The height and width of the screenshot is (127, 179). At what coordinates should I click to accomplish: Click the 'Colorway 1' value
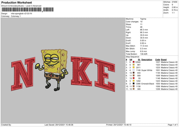[16, 16]
